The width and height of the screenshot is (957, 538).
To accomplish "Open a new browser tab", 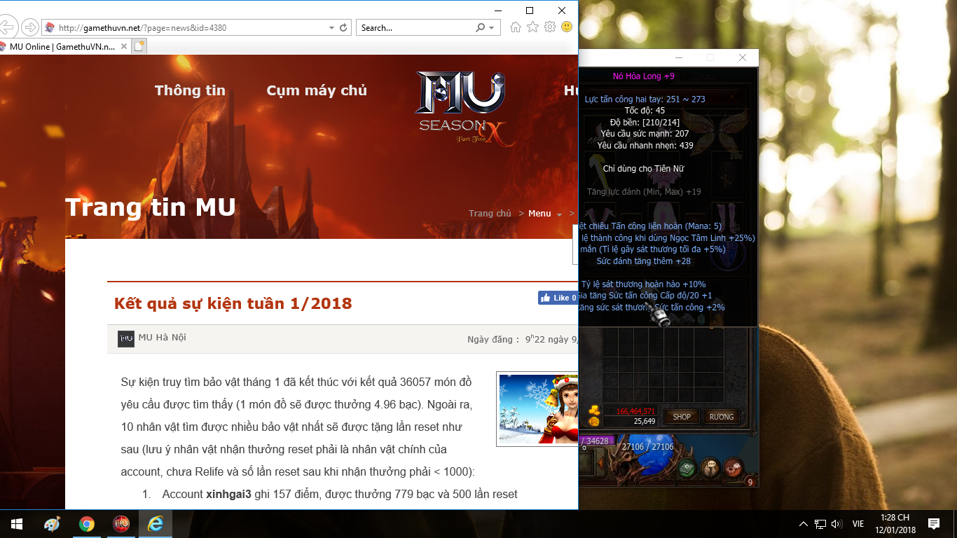I will pyautogui.click(x=139, y=46).
